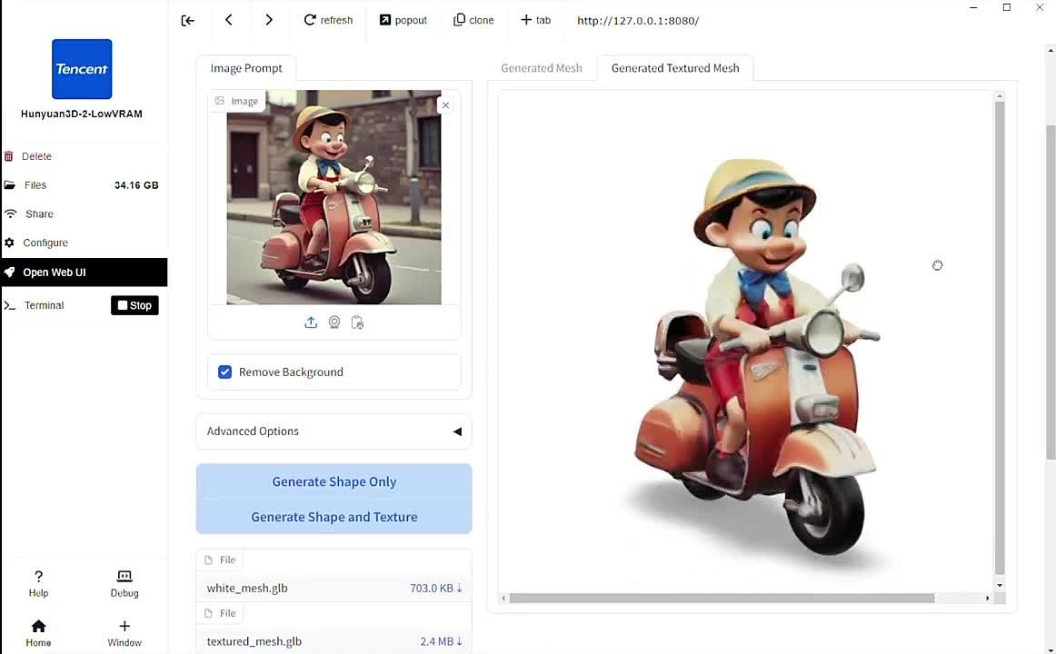Go to Home
Screen dimensions: 1056x654
coord(38,633)
